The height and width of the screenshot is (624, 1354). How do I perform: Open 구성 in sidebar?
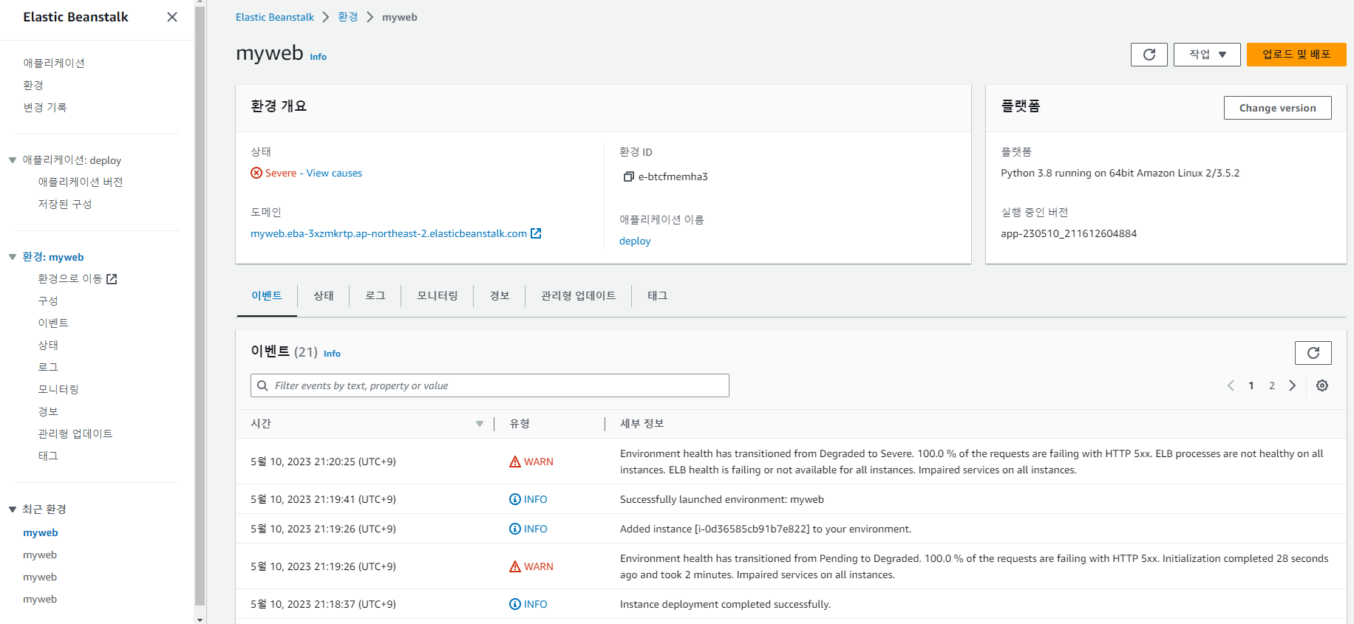click(48, 301)
